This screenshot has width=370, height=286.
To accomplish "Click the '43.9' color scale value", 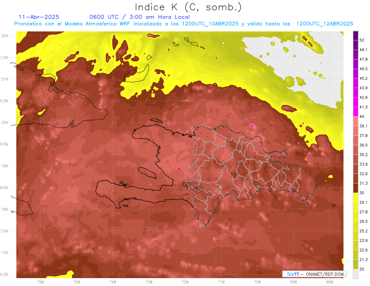I will [364, 88].
